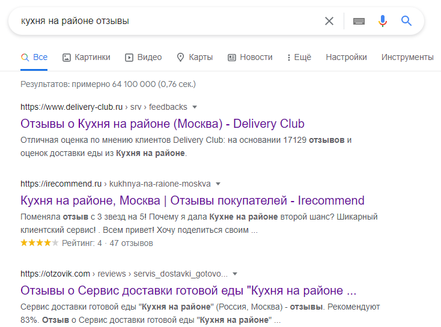Click the https://www.delivery-club.ru breadcrumb URL

click(x=71, y=107)
